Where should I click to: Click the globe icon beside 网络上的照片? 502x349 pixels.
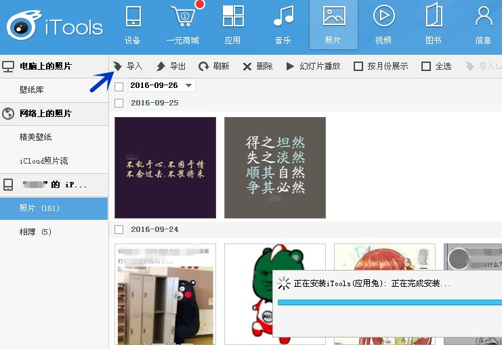8,114
